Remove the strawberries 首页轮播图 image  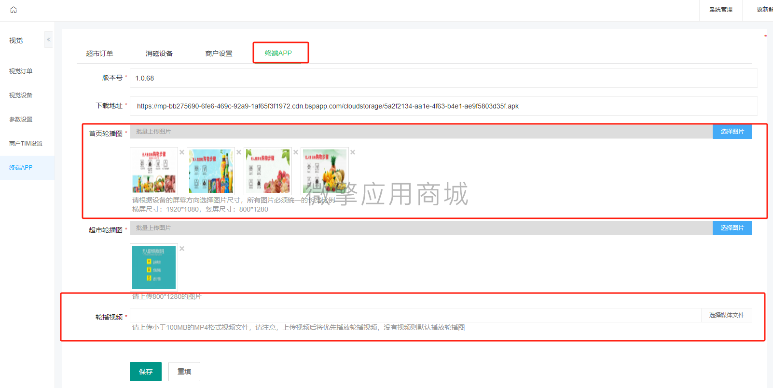296,152
